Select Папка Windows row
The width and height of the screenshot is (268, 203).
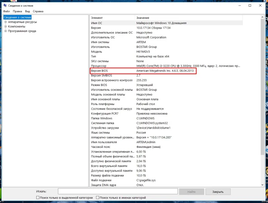pyautogui.click(x=166, y=118)
